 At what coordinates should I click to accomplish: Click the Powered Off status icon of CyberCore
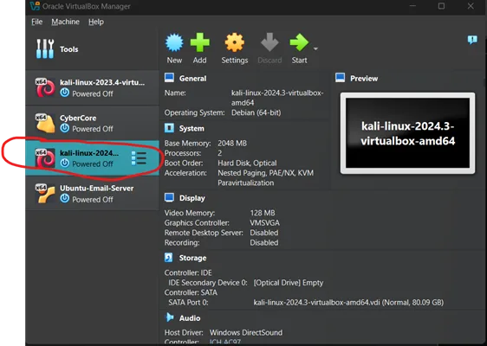[64, 128]
